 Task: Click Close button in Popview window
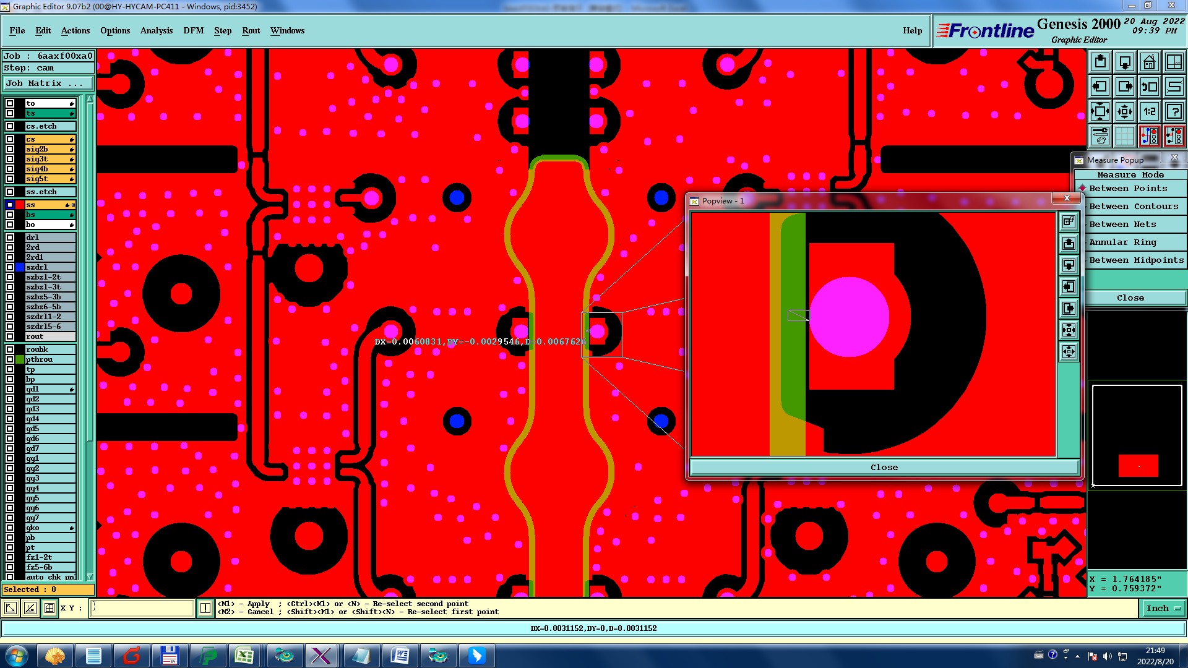click(x=884, y=467)
